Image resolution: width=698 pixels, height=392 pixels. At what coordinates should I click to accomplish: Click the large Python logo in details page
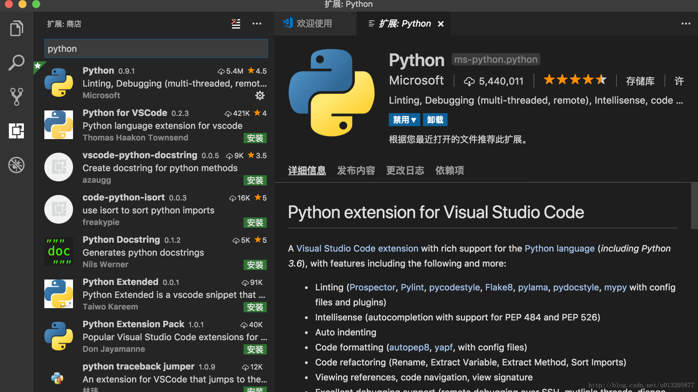pos(331,93)
